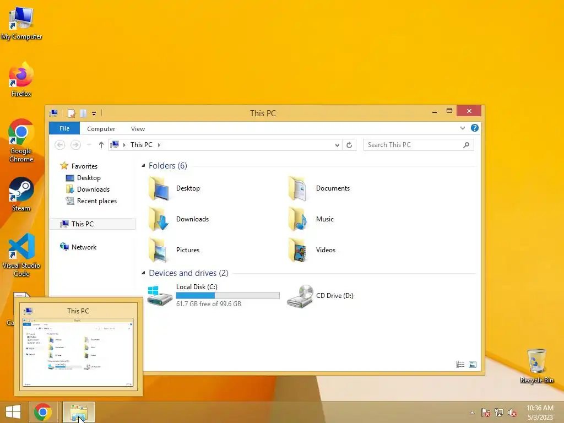Expand the This PC breadcrumb arrow
The width and height of the screenshot is (564, 423).
point(159,145)
